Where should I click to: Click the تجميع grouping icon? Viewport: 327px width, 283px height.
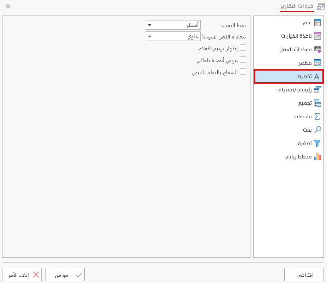(x=318, y=103)
